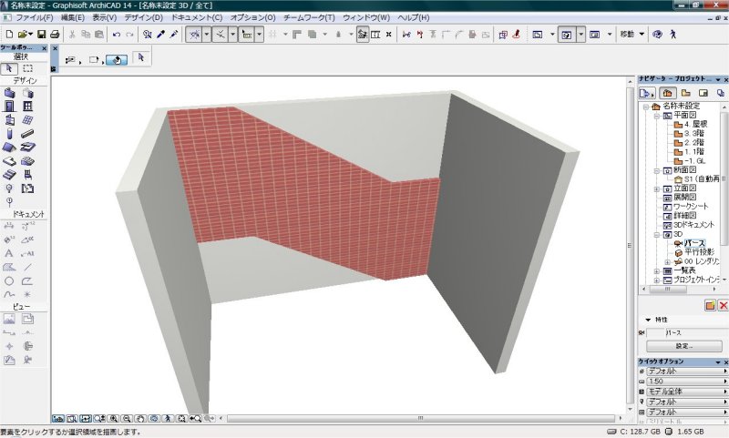The image size is (729, 438).
Task: Toggle the highlighted 3D window button in toolbar
Action: coord(565,35)
